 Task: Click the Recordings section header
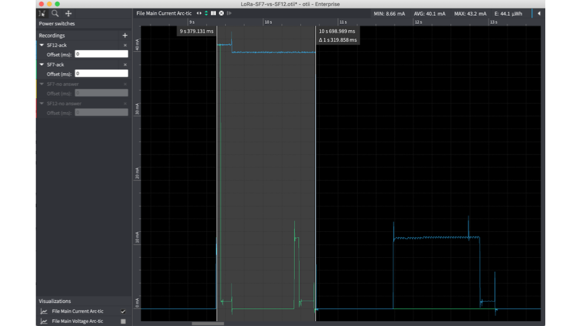pos(52,36)
